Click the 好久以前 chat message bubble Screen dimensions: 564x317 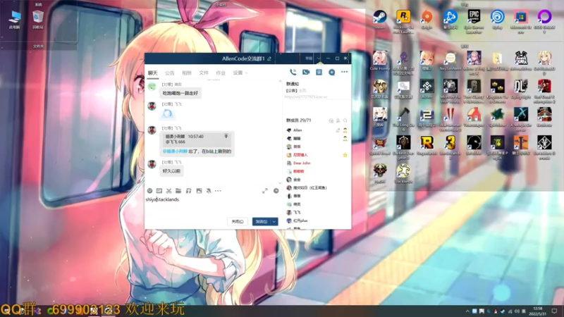coord(171,171)
